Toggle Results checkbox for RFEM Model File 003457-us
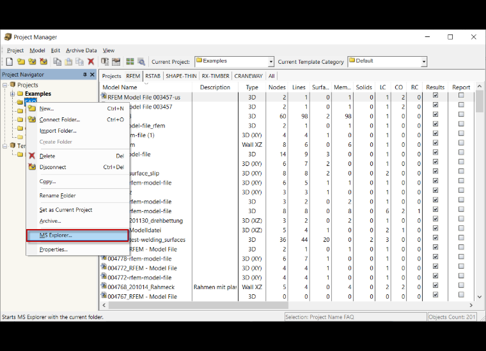The image size is (486, 351). 435,96
